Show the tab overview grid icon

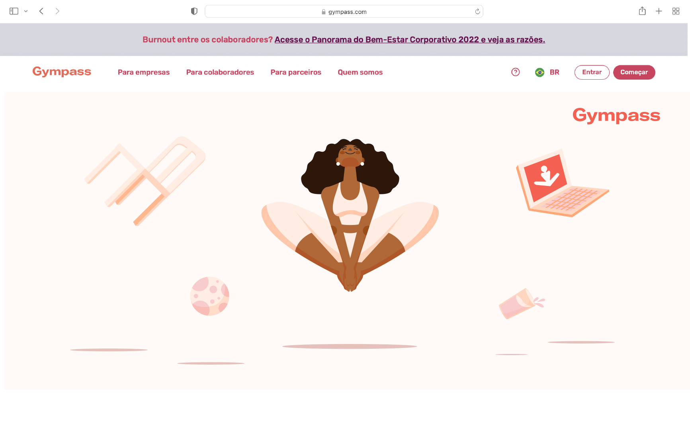pos(676,11)
